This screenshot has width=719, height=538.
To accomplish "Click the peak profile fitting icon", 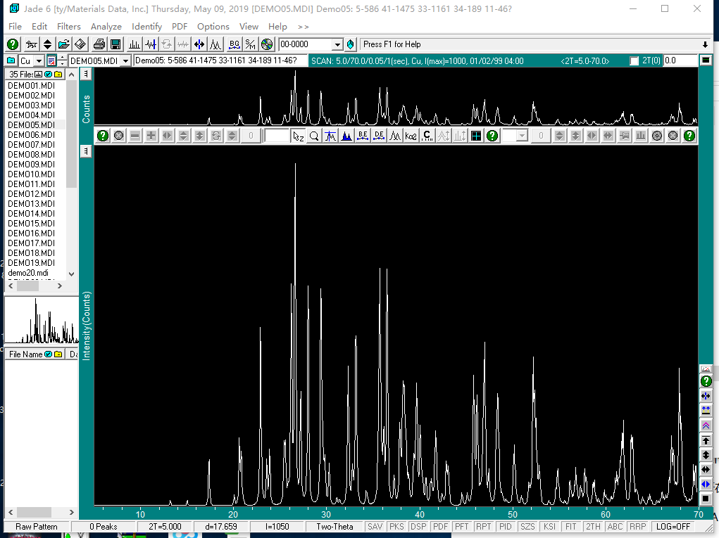I will (x=215, y=44).
